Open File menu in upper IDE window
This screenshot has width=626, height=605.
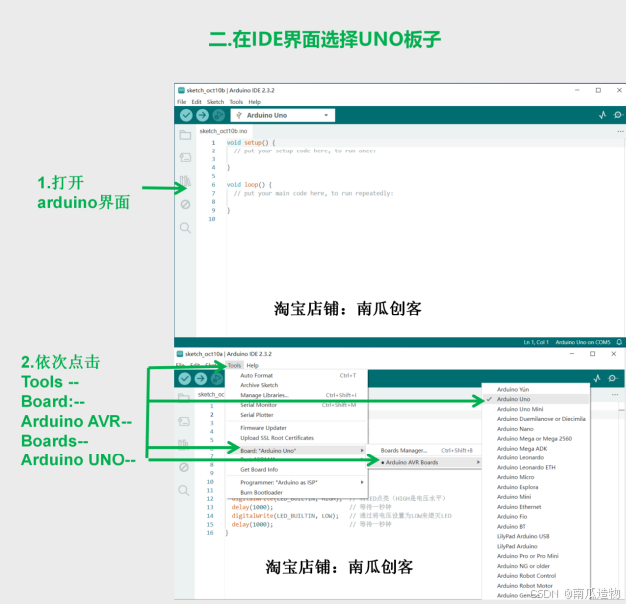[182, 102]
